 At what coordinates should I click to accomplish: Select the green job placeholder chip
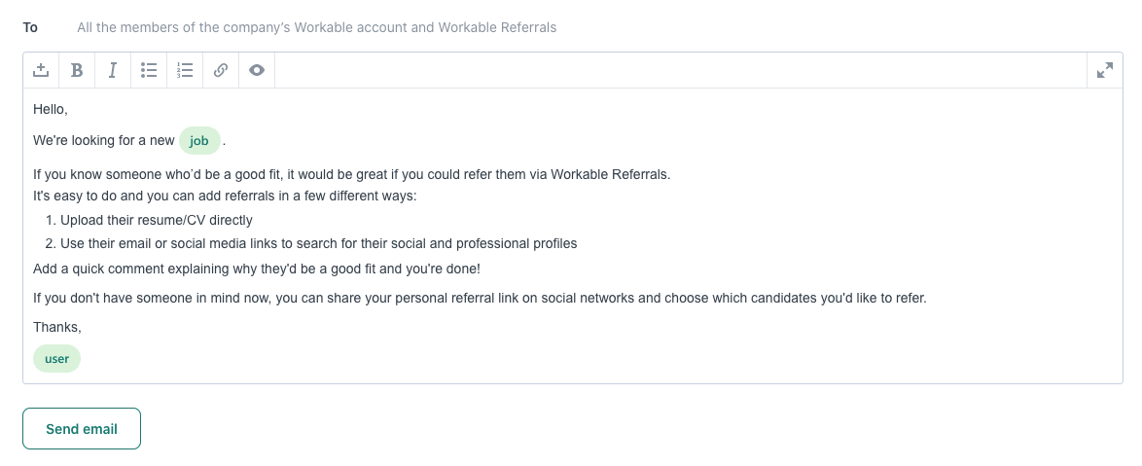(x=199, y=140)
